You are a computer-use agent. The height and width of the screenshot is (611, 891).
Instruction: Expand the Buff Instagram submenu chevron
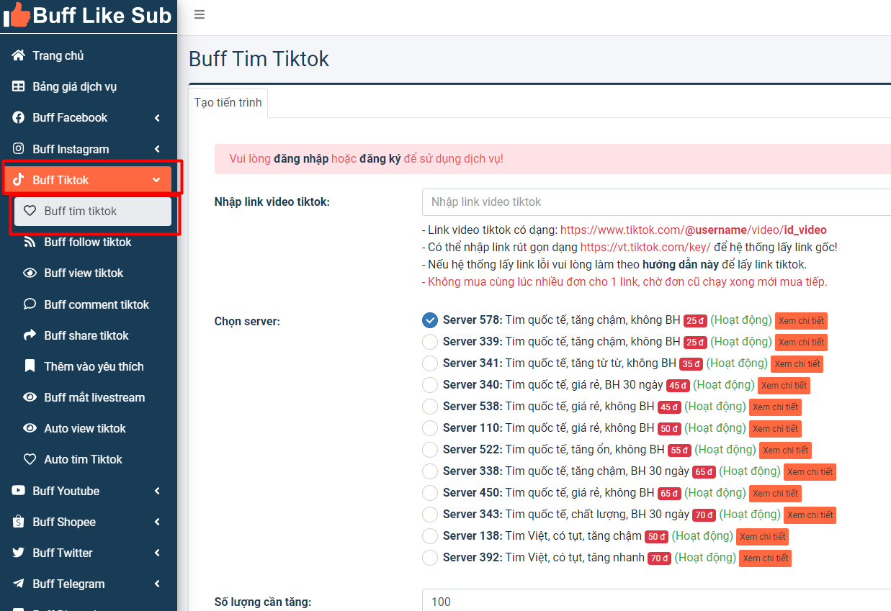(157, 149)
